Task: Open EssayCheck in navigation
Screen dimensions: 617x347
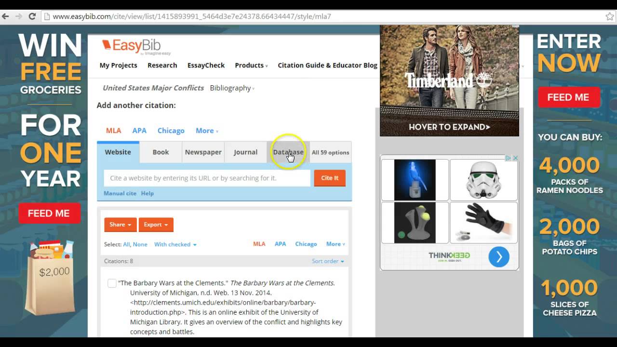Action: point(206,65)
